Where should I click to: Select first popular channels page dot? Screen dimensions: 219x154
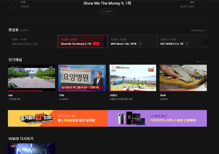tap(198, 62)
